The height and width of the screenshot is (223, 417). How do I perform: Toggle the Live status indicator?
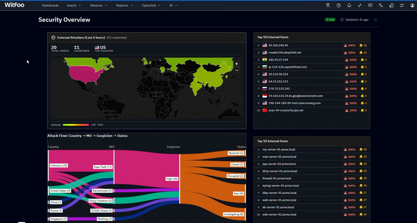[330, 20]
